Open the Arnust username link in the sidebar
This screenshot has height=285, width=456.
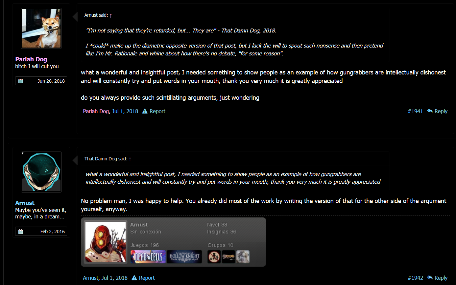click(25, 203)
